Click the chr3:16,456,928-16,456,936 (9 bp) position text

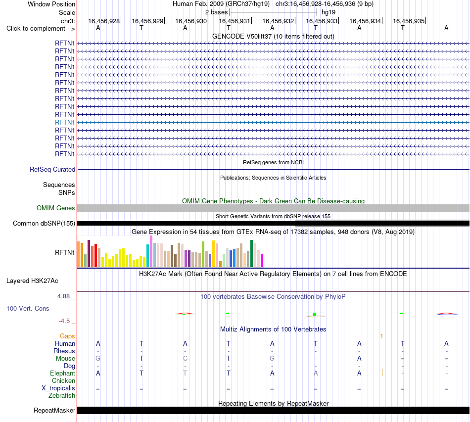pos(325,4)
